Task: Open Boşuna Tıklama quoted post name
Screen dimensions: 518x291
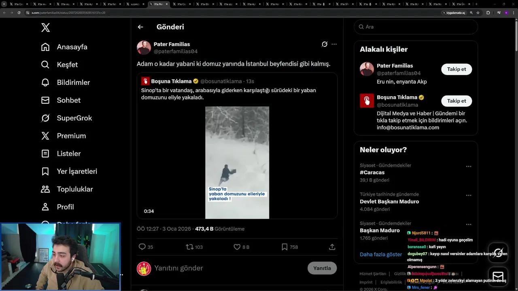Action: coord(171,81)
